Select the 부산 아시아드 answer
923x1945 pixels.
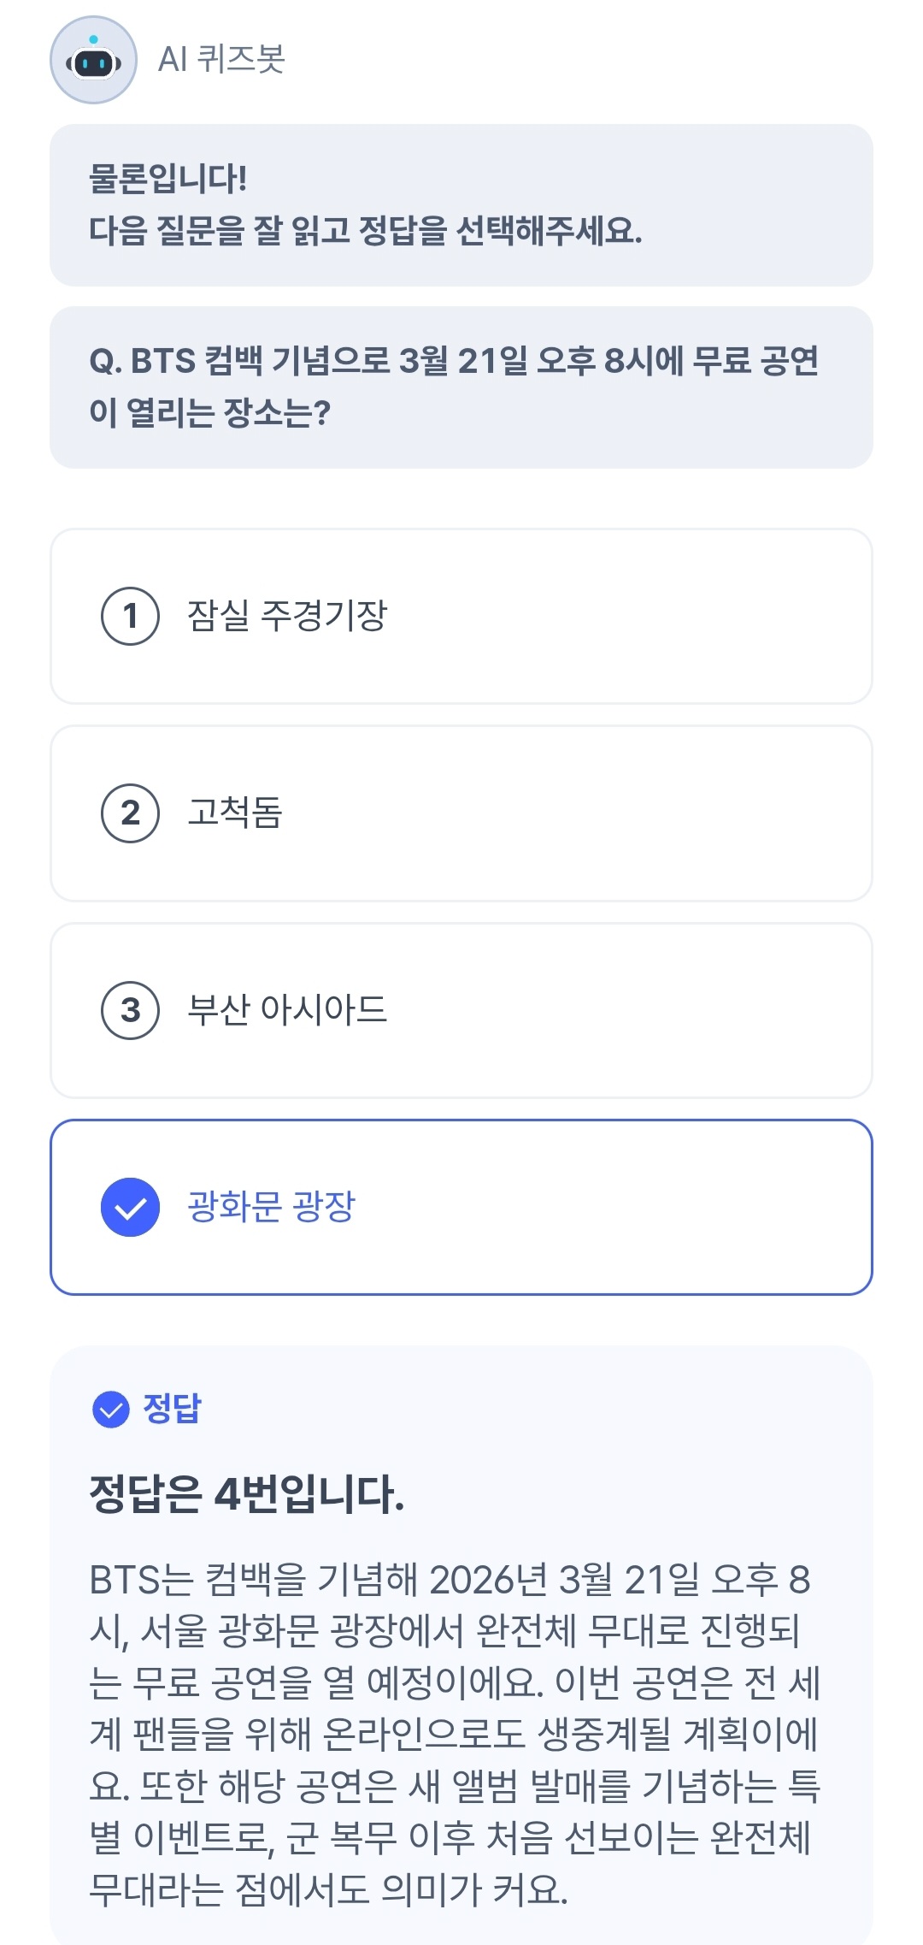pyautogui.click(x=287, y=1010)
